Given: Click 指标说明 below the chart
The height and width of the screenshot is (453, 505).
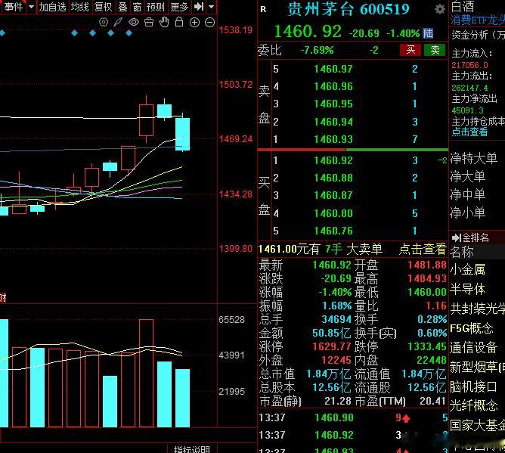Looking at the screenshot, I should 191,449.
